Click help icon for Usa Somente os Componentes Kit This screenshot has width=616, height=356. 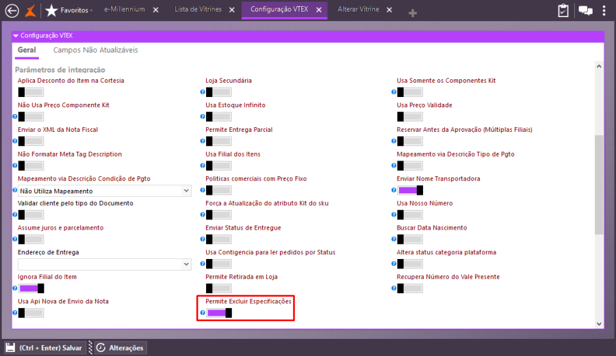tap(394, 92)
